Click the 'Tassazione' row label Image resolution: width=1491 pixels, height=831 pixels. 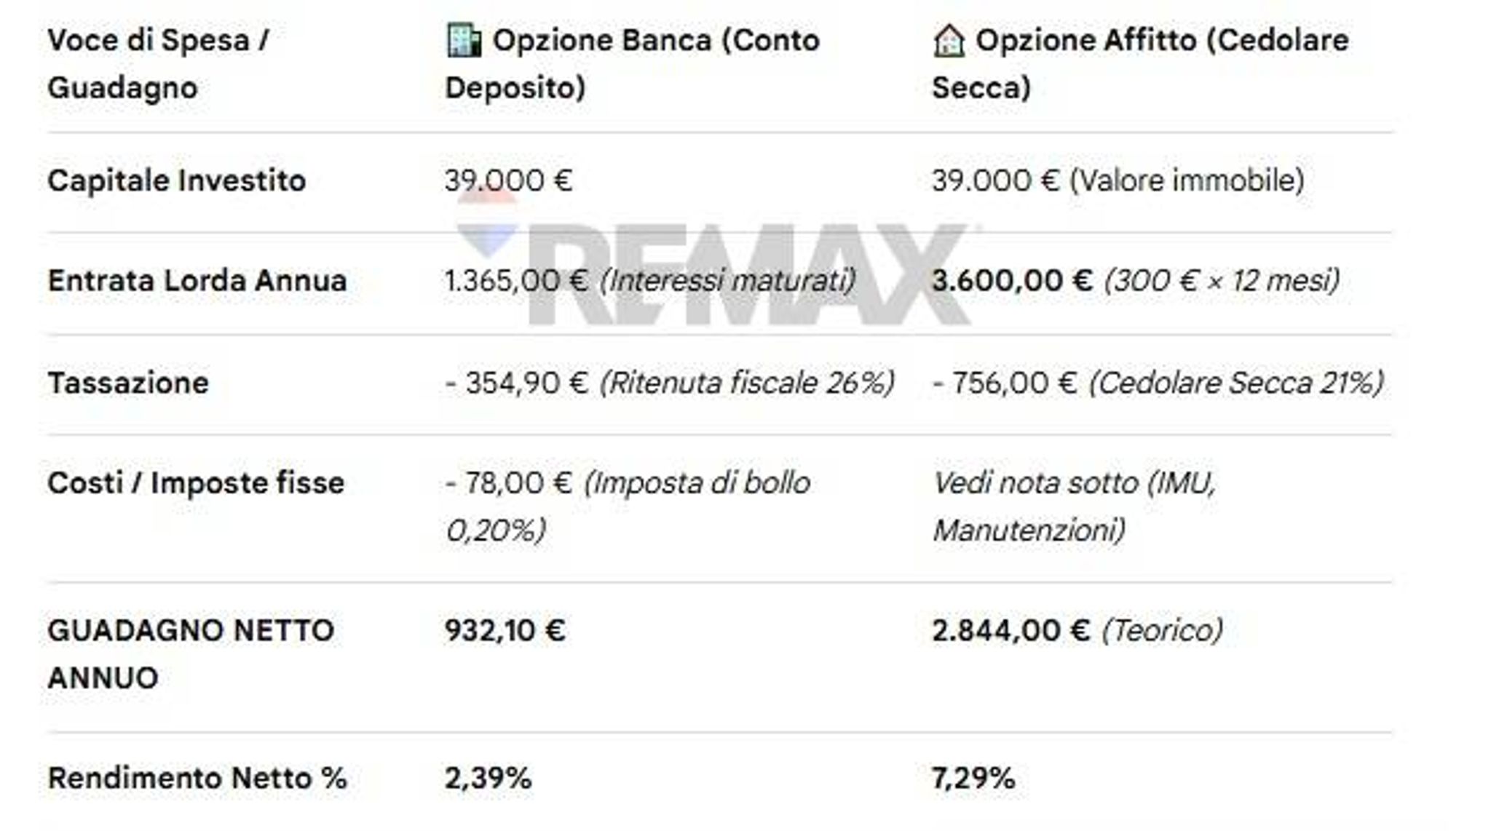pos(128,383)
